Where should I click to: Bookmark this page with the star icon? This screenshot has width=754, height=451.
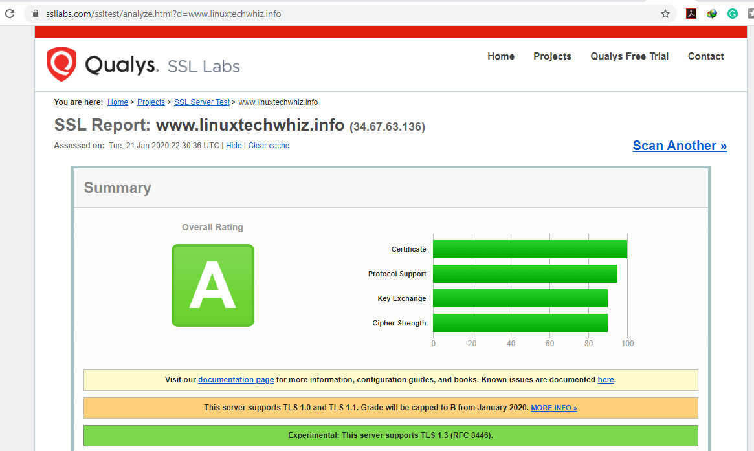tap(665, 14)
